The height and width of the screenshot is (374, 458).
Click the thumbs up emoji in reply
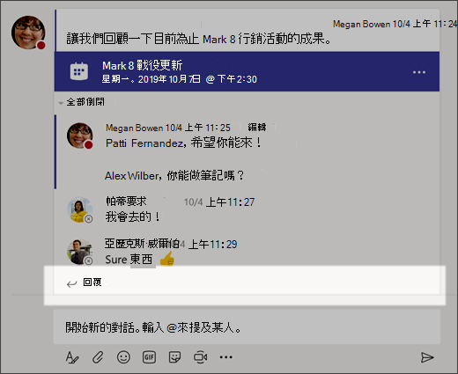tap(166, 259)
